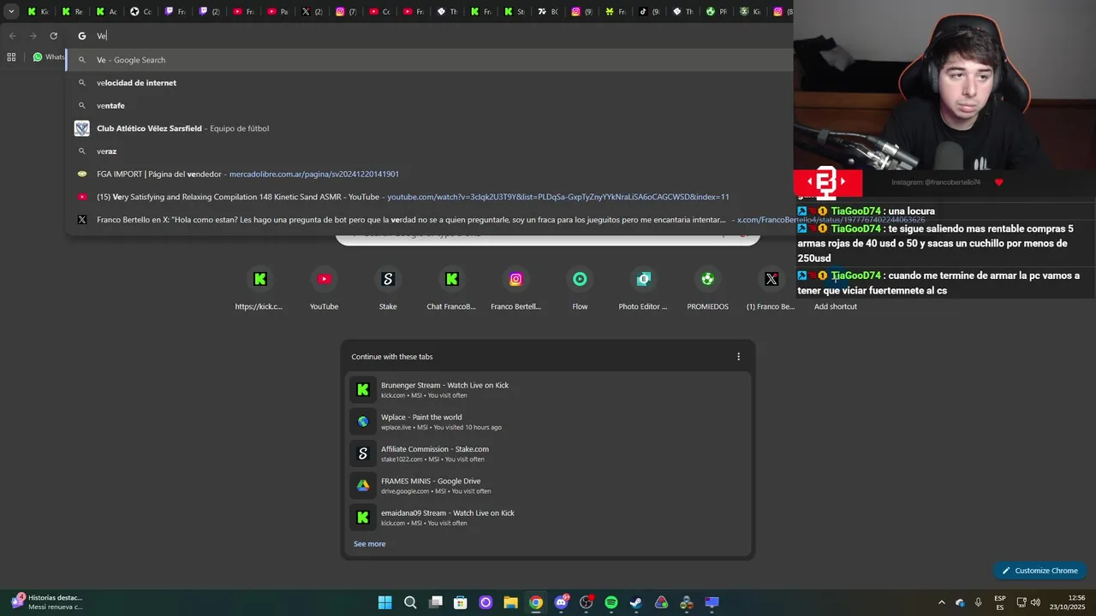
Task: Click the browser Forward arrow
Action: (33, 36)
